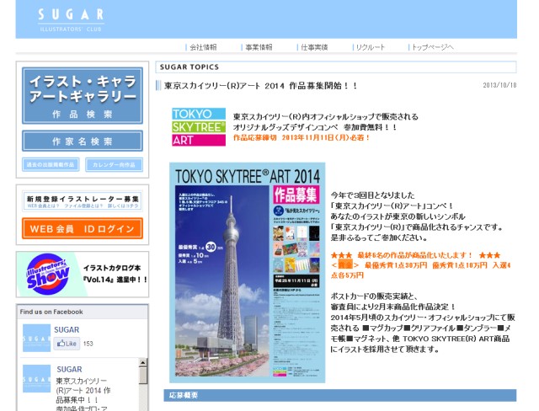Open イラスト・キャラ アートギャラリー 作品検索 banner
The height and width of the screenshot is (411, 539).
[83, 95]
